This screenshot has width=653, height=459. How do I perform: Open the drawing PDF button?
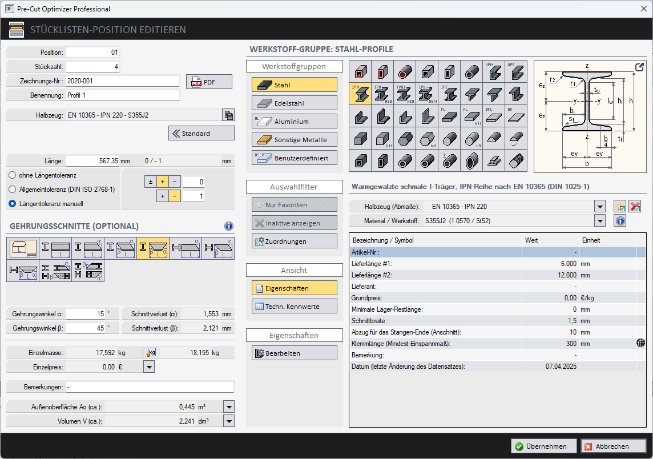[209, 82]
